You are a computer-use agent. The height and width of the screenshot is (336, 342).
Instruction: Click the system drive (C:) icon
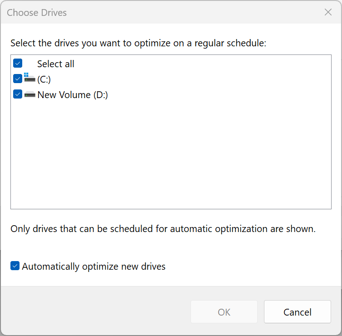coord(29,79)
